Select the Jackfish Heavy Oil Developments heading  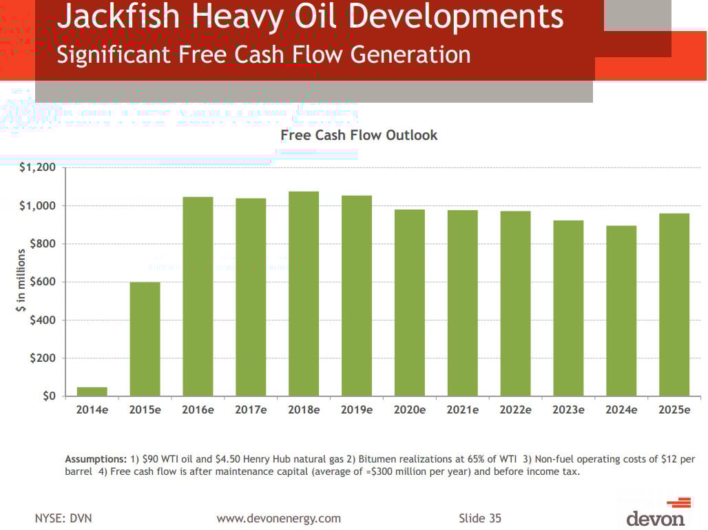pos(309,17)
